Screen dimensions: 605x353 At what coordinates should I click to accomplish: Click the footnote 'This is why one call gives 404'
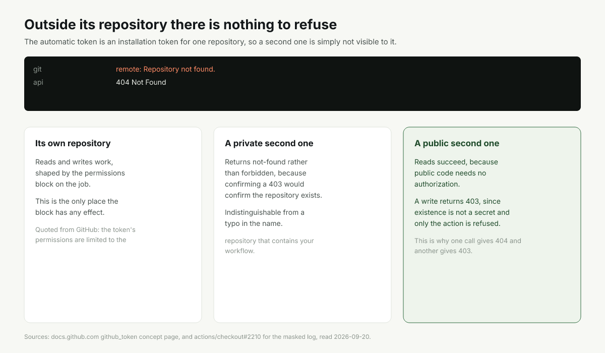point(468,246)
